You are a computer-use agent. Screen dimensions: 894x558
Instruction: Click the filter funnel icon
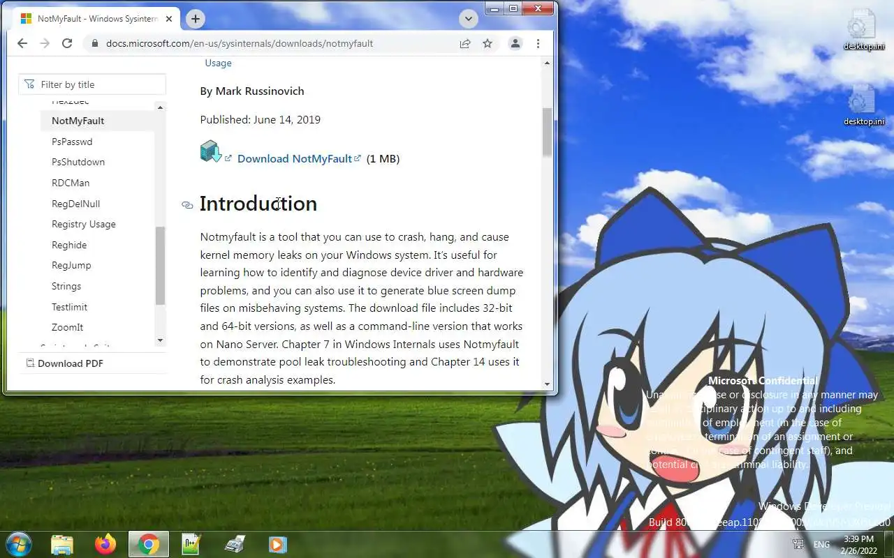[x=29, y=84]
